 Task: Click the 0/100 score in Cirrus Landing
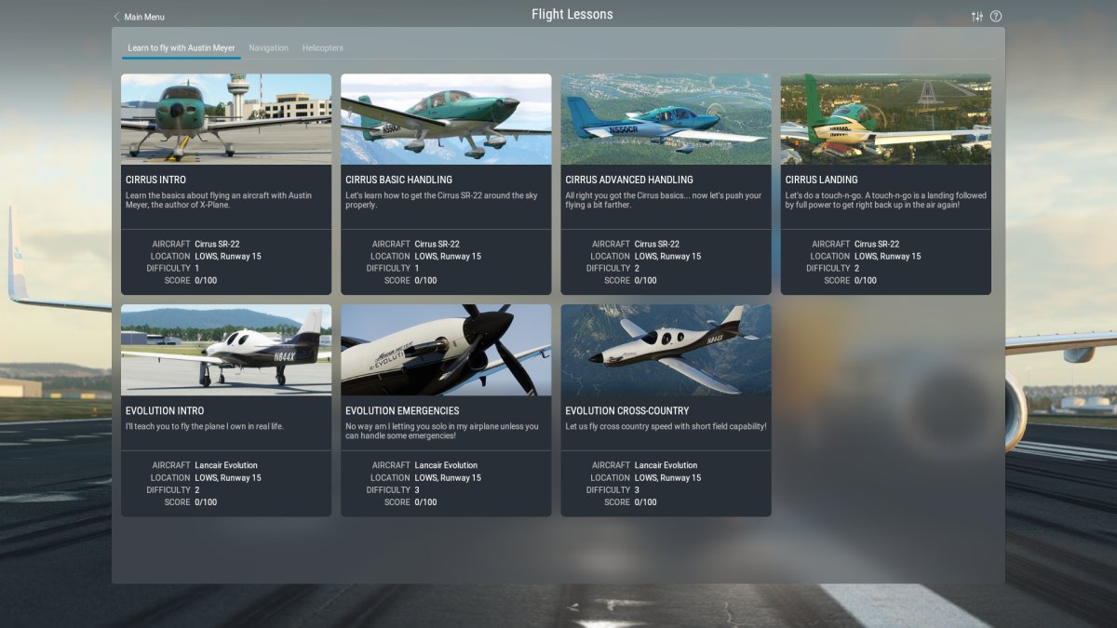point(866,280)
